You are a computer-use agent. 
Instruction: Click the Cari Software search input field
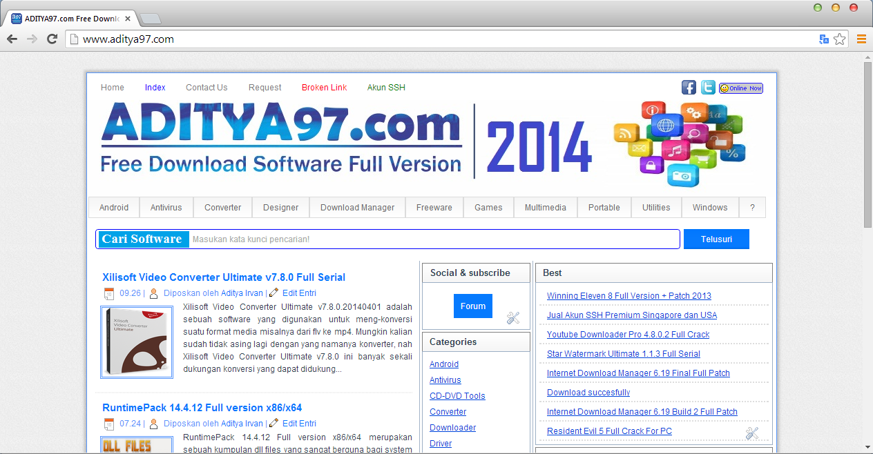tap(414, 239)
